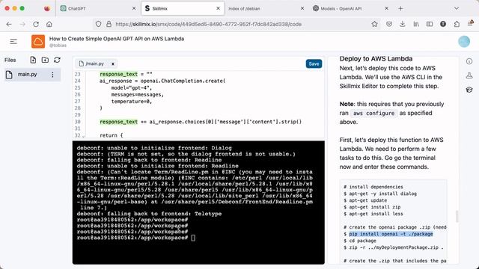Image resolution: width=479 pixels, height=269 pixels.
Task: Click the 'Deploy to AWS Lambda' heading
Action: click(376, 59)
